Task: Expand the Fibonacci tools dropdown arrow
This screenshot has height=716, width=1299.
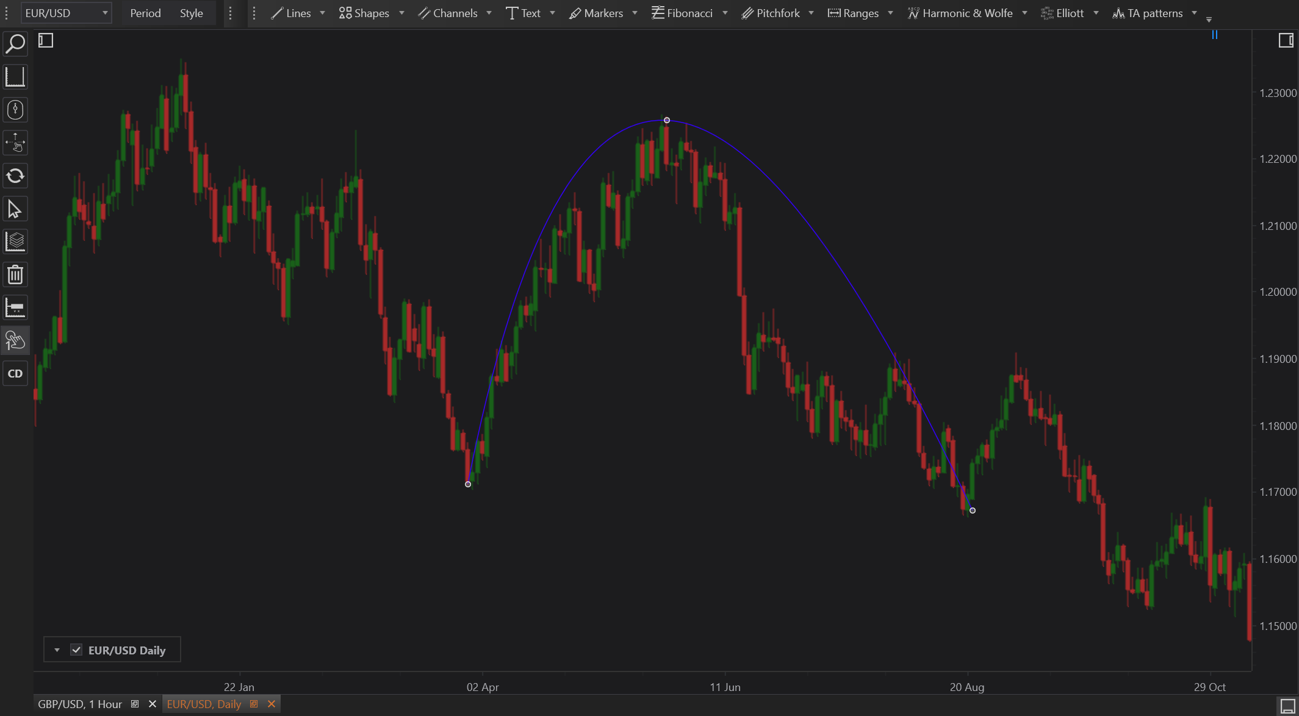Action: pos(725,13)
